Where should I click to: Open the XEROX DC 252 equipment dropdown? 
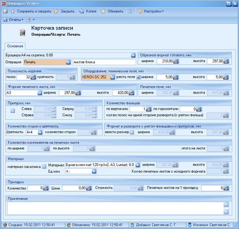pos(112,77)
